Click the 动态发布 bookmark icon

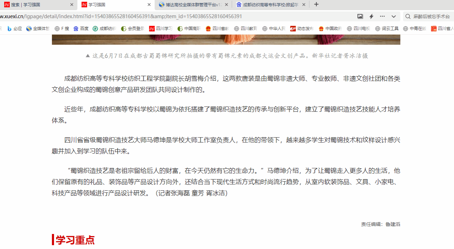[293, 29]
